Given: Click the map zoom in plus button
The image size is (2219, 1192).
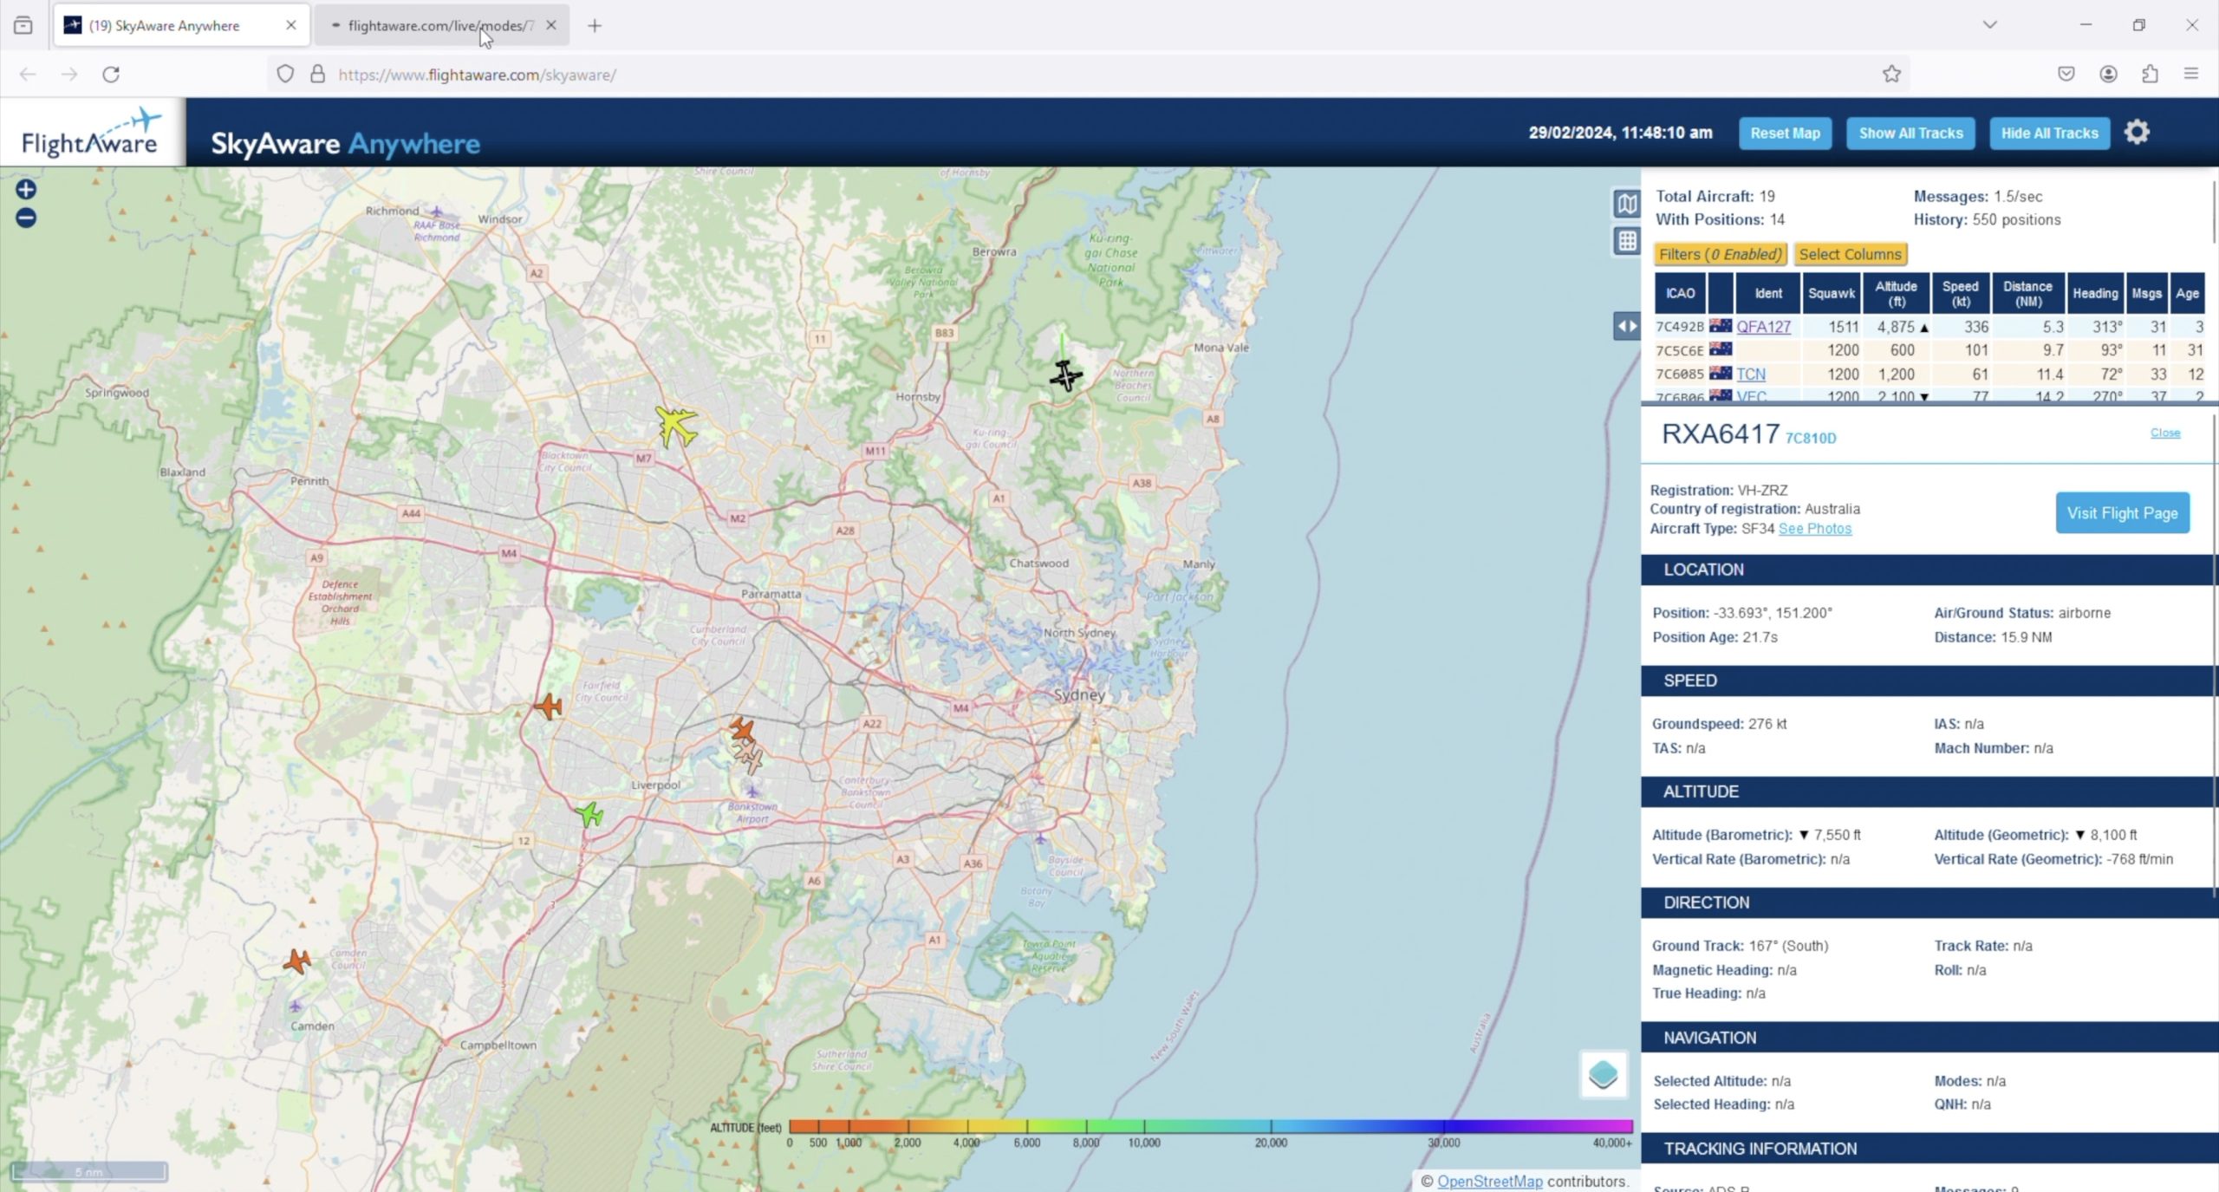Looking at the screenshot, I should point(26,190).
